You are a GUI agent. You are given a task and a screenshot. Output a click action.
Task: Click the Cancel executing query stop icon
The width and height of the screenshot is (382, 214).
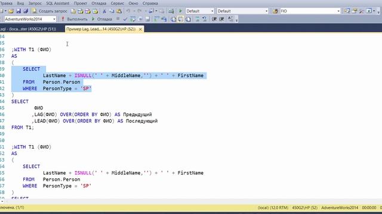tap(118, 18)
